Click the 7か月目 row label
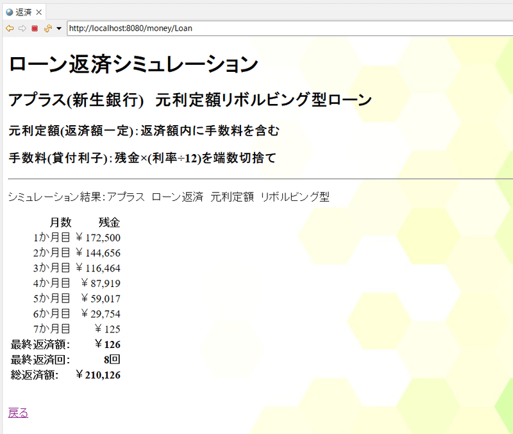The width and height of the screenshot is (513, 434). 51,329
